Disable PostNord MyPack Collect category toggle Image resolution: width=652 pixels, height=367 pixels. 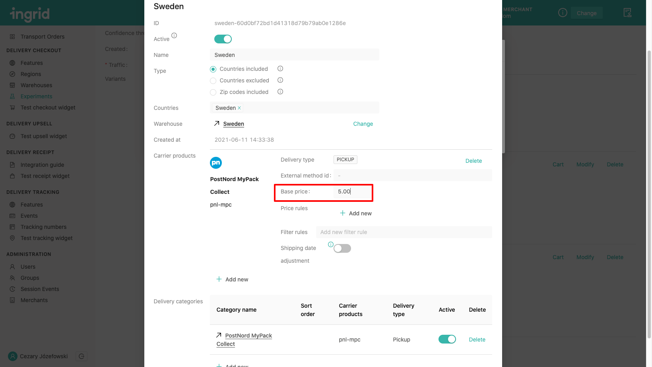point(447,339)
